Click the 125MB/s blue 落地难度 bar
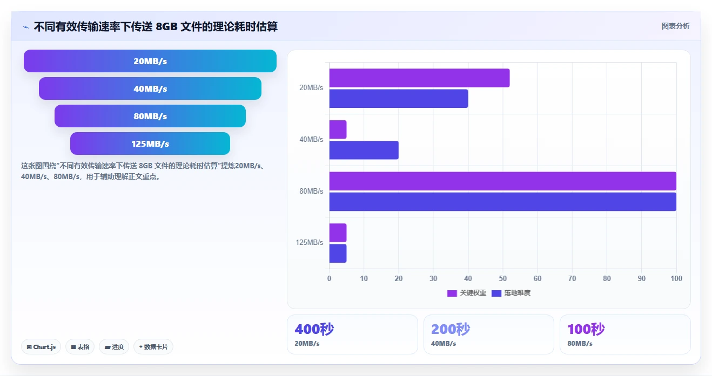Viewport: 712px width, 376px height. 338,253
